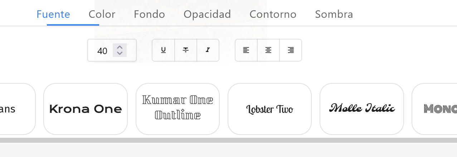Toggle strikethrough text formatting

pyautogui.click(x=186, y=50)
